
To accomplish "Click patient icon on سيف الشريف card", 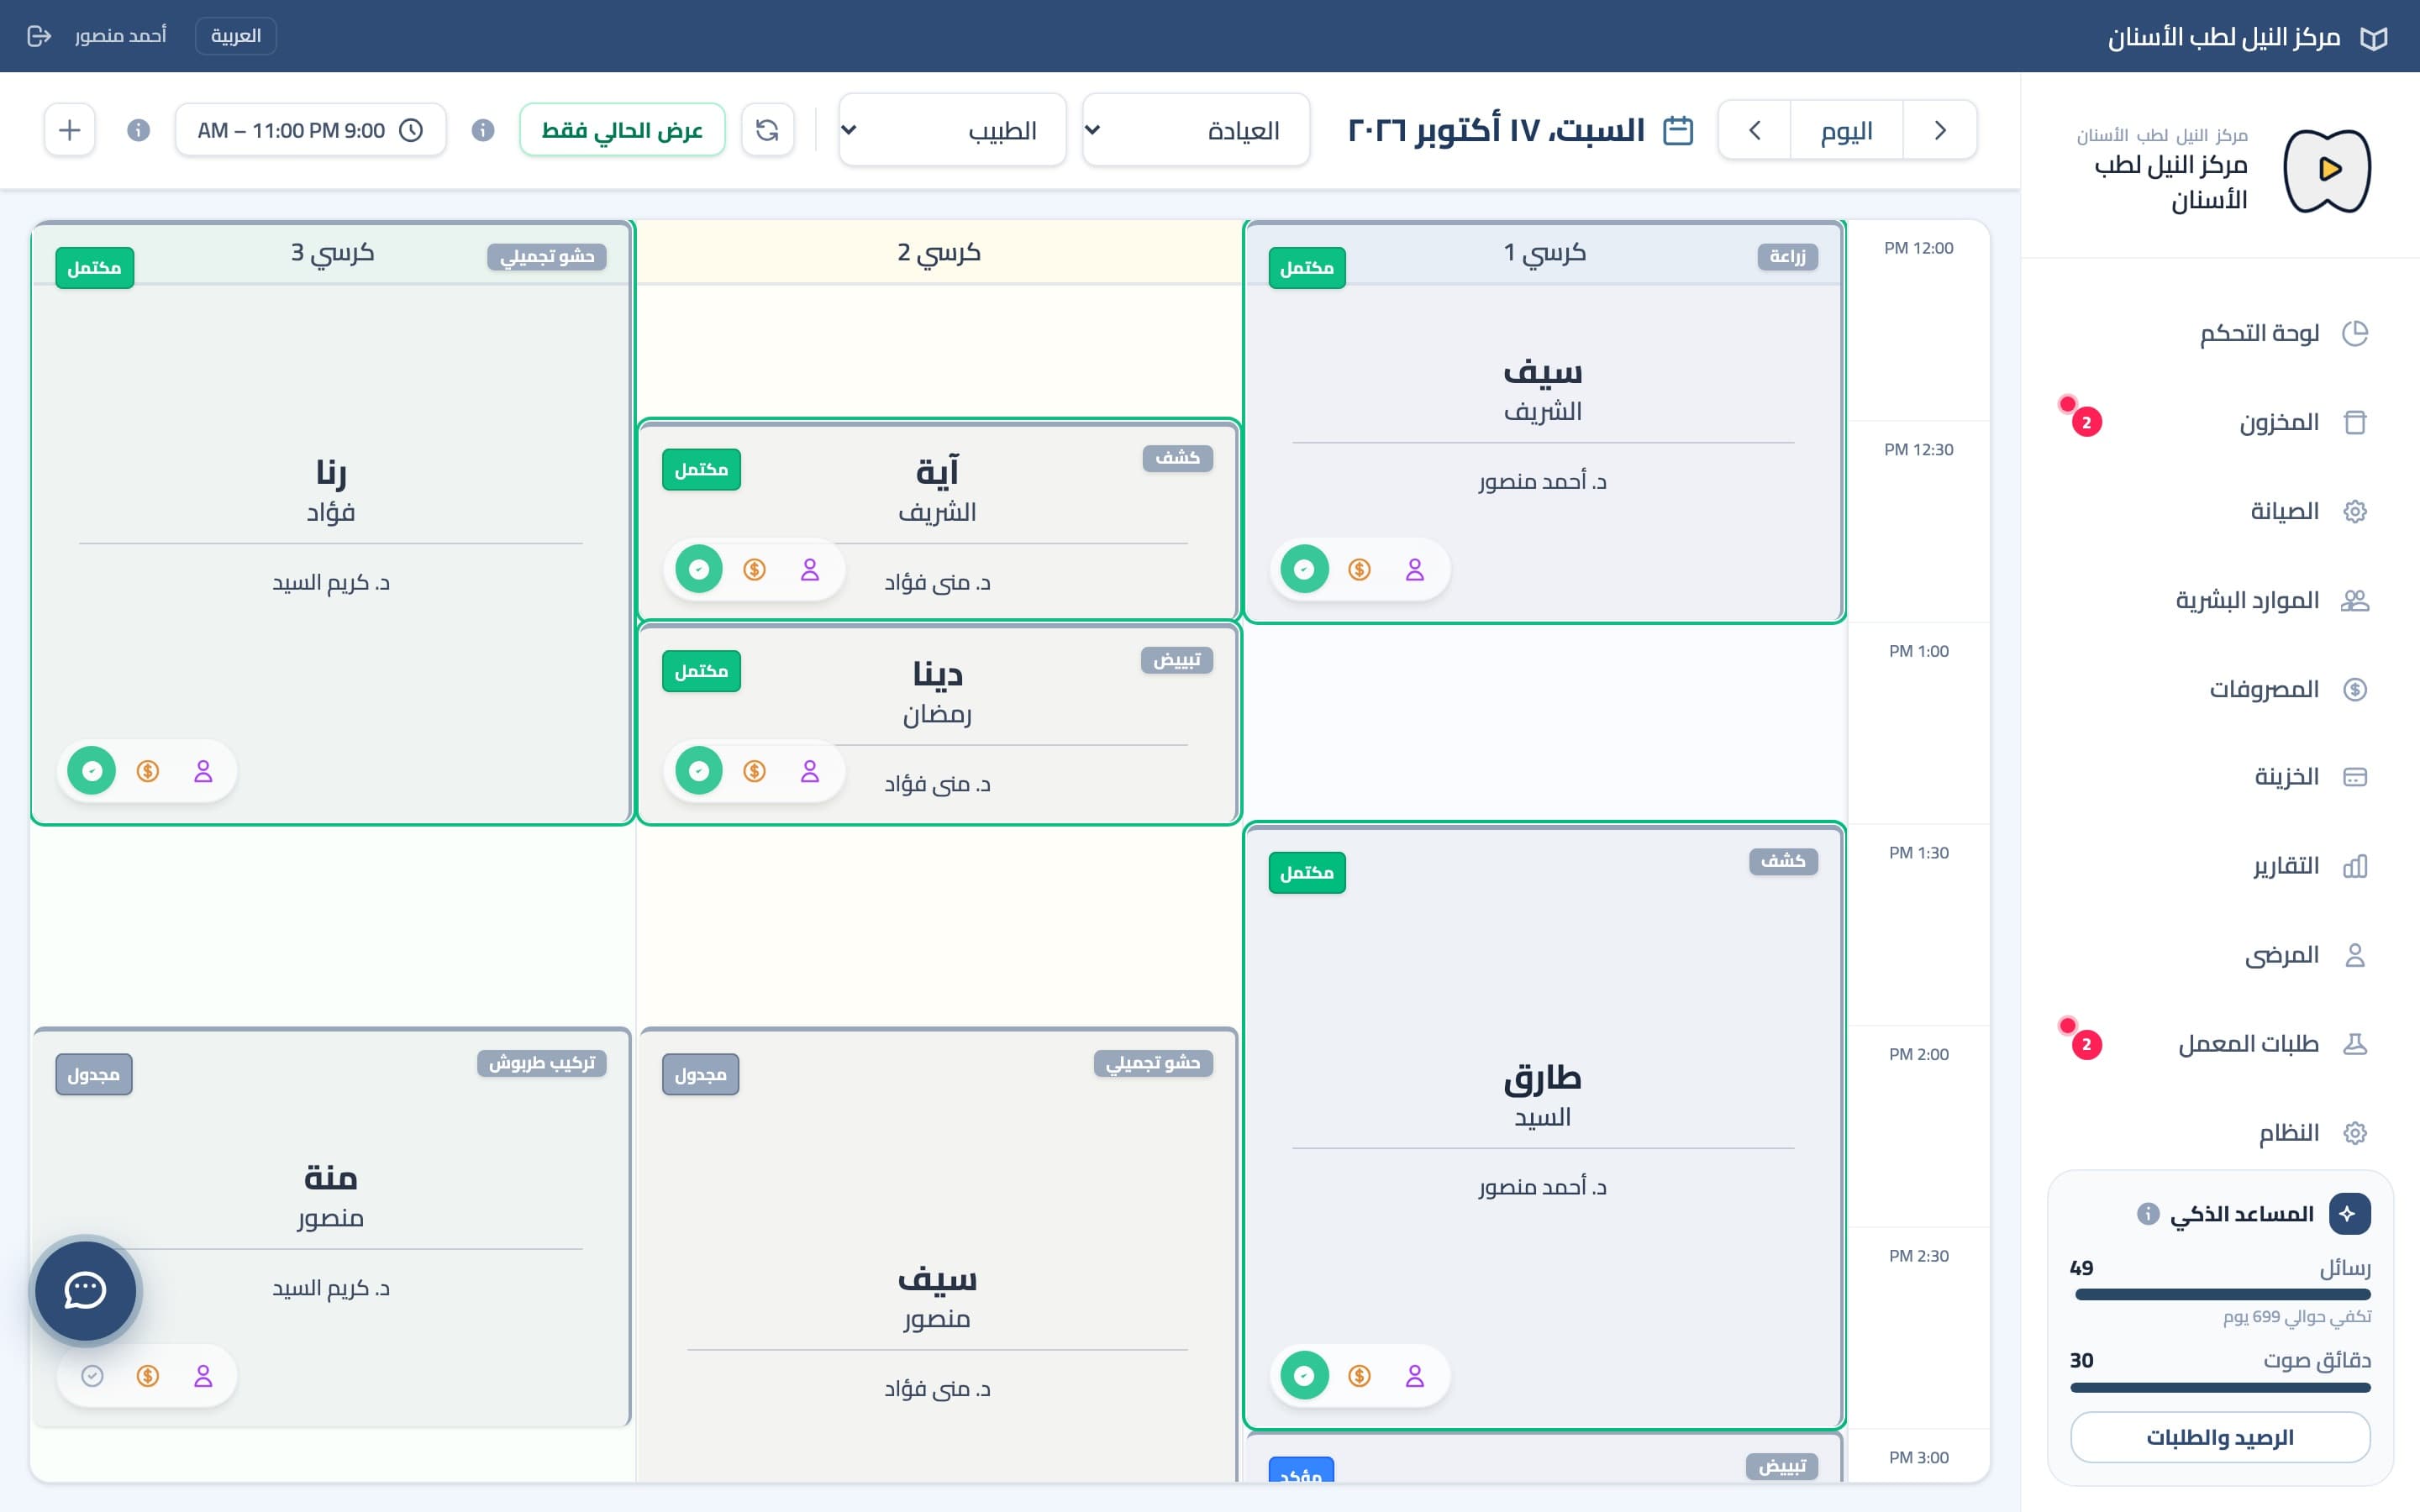I will [x=1414, y=570].
